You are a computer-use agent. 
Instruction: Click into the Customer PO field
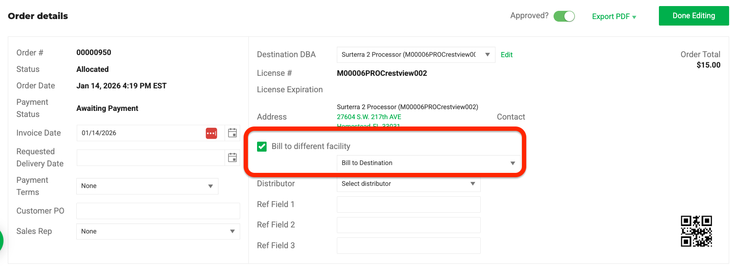click(x=158, y=211)
